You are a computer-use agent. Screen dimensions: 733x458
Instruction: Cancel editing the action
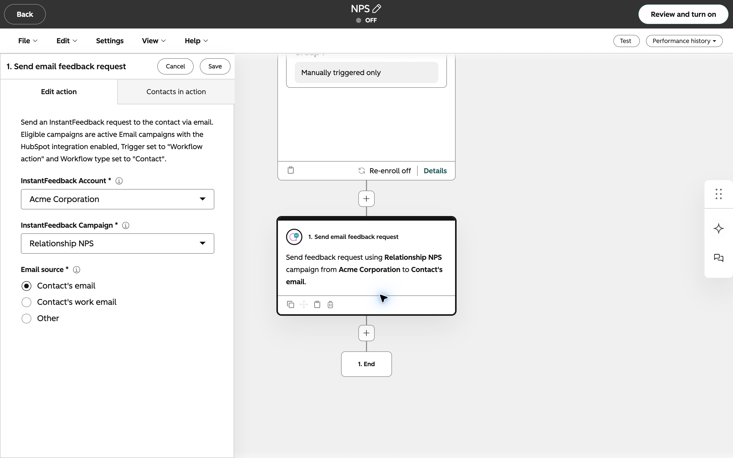tap(175, 66)
